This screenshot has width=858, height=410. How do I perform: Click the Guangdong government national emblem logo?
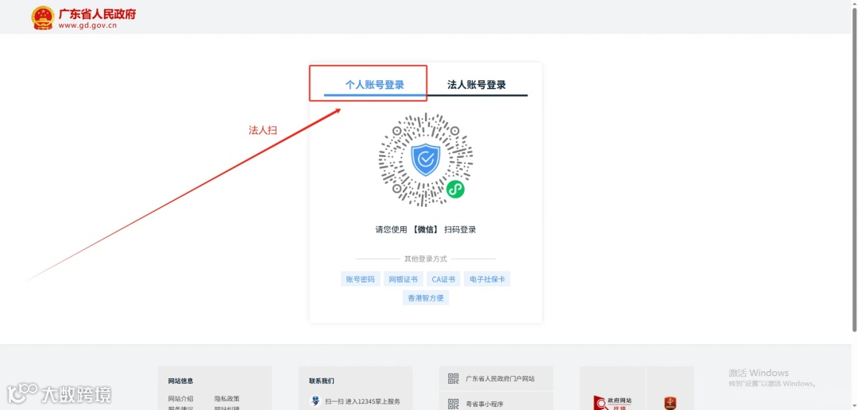[x=43, y=17]
